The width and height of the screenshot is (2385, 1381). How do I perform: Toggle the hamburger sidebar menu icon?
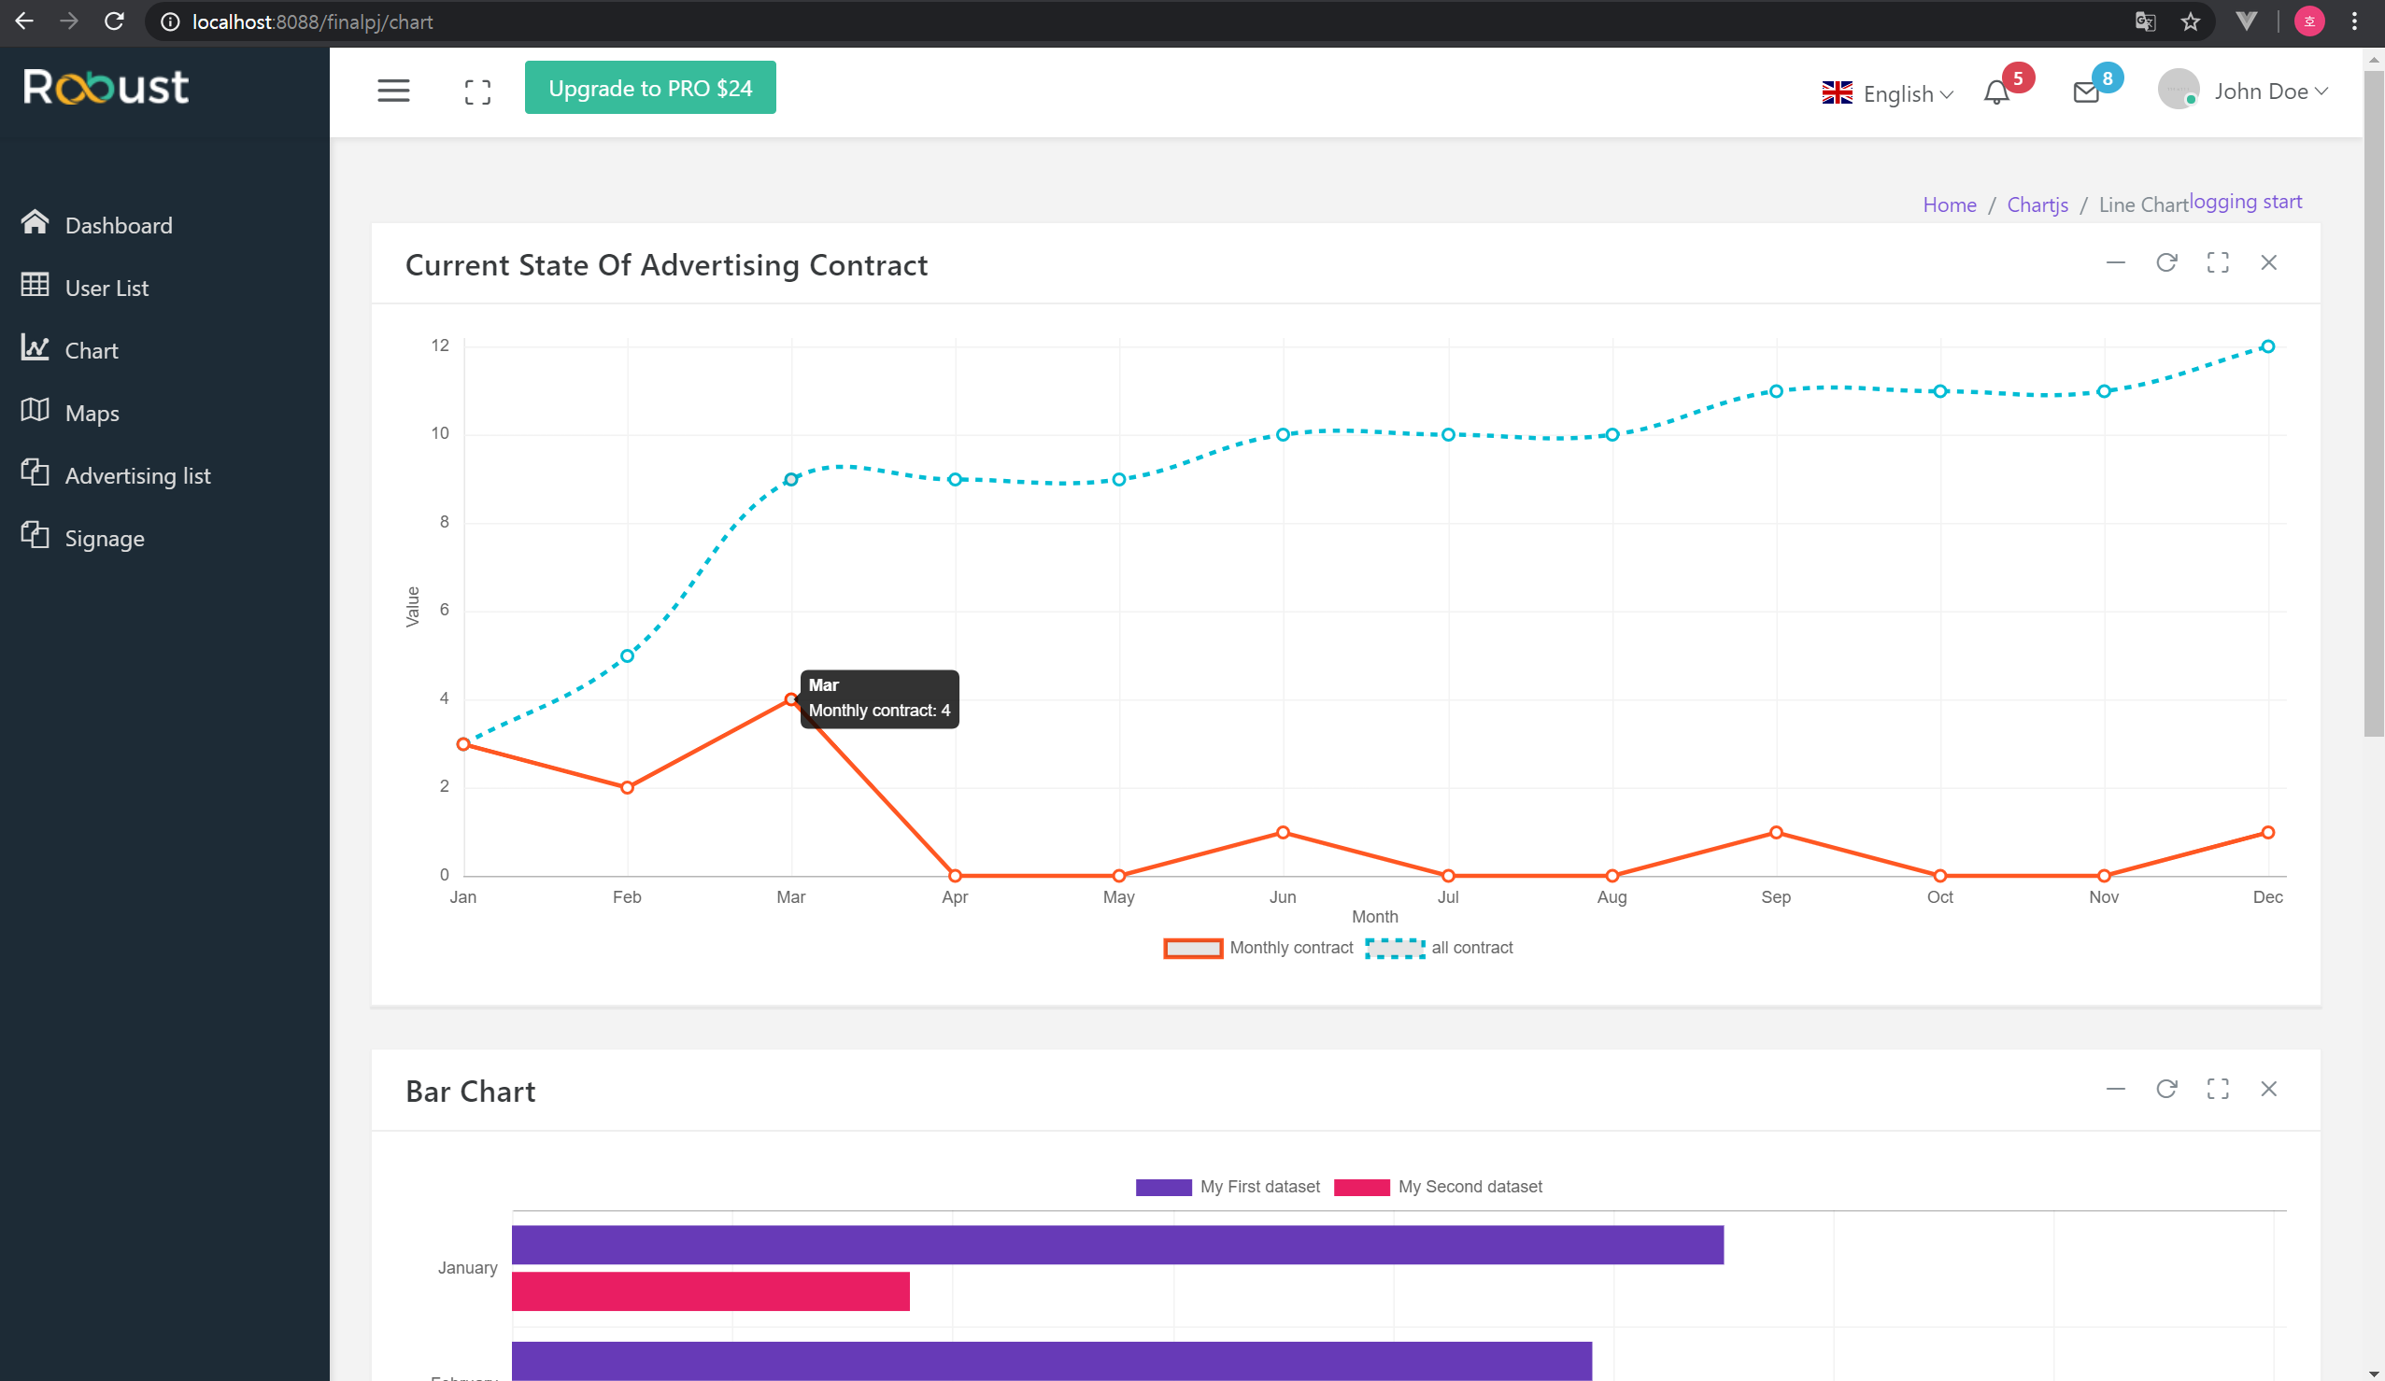tap(393, 91)
